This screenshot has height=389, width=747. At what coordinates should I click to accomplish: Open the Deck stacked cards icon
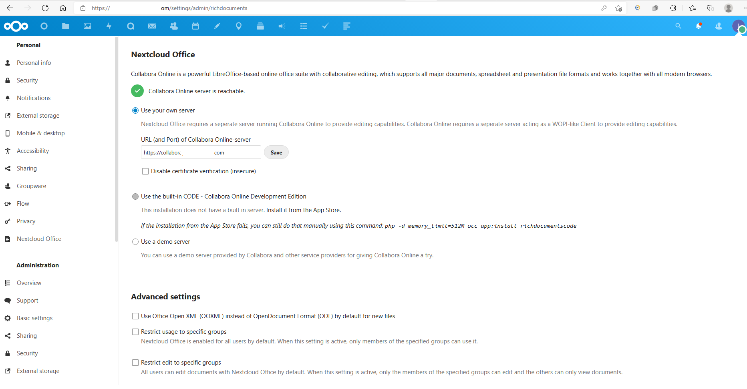click(x=260, y=26)
